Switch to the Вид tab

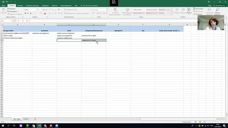click(x=76, y=6)
